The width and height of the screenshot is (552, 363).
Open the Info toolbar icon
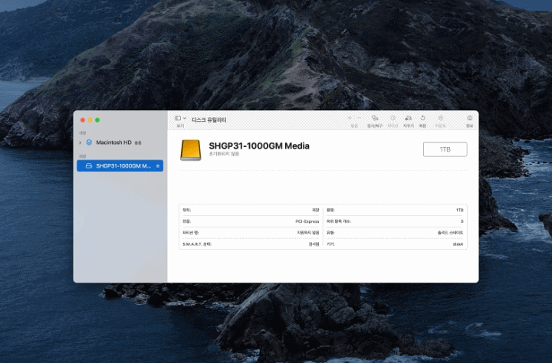tap(470, 118)
